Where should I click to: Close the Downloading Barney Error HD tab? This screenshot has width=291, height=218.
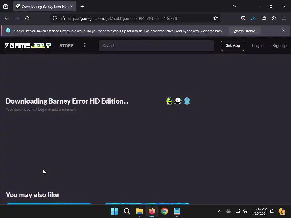(72, 6)
